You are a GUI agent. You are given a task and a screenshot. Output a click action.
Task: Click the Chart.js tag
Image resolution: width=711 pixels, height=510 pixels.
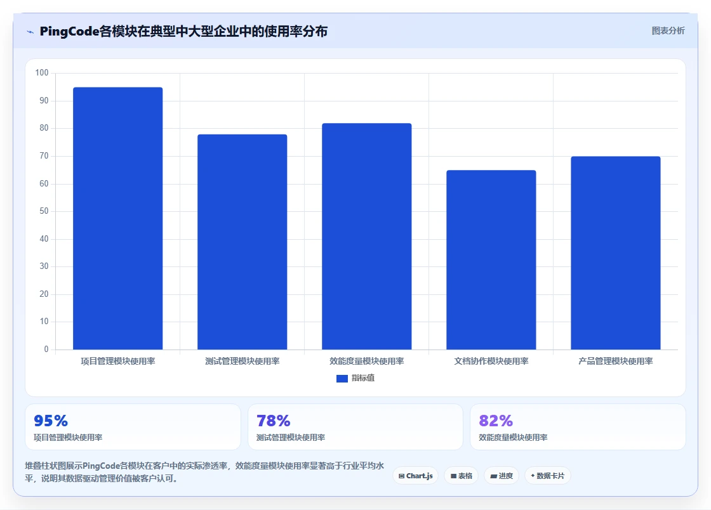click(x=415, y=476)
